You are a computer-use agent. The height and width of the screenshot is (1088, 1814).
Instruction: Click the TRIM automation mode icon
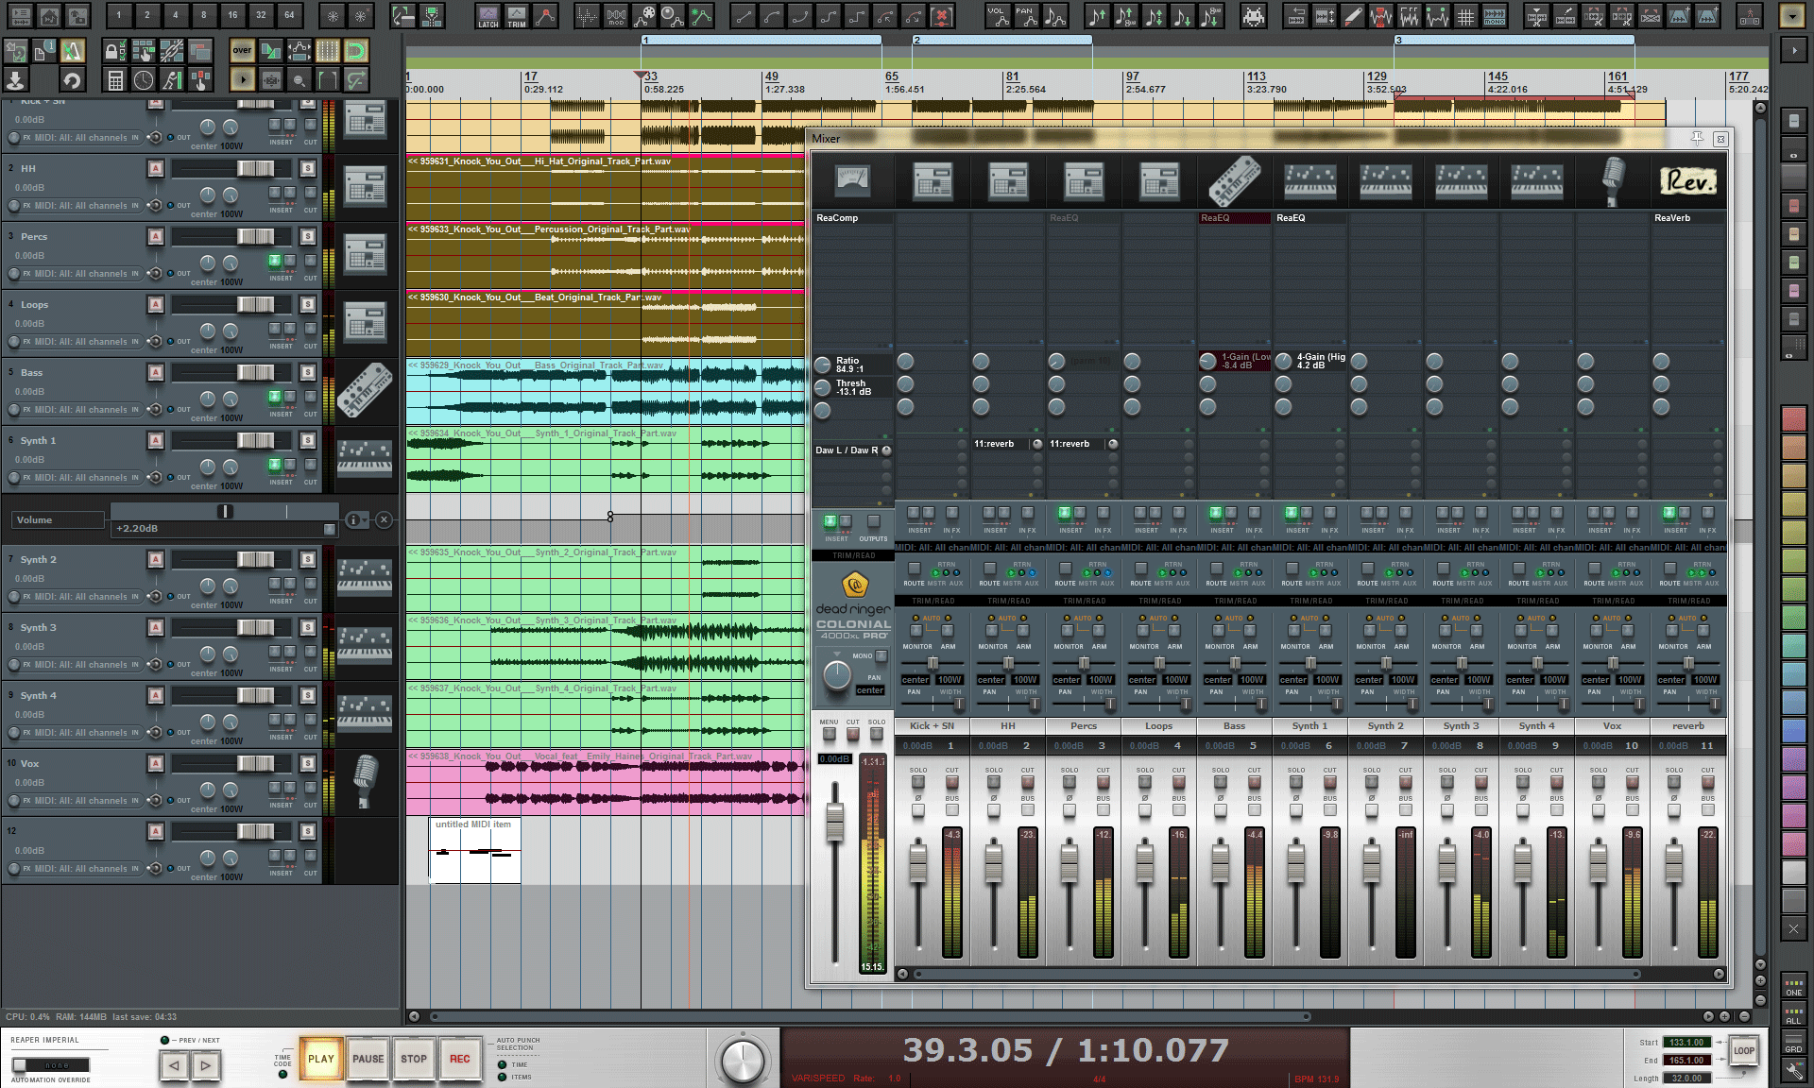point(517,16)
